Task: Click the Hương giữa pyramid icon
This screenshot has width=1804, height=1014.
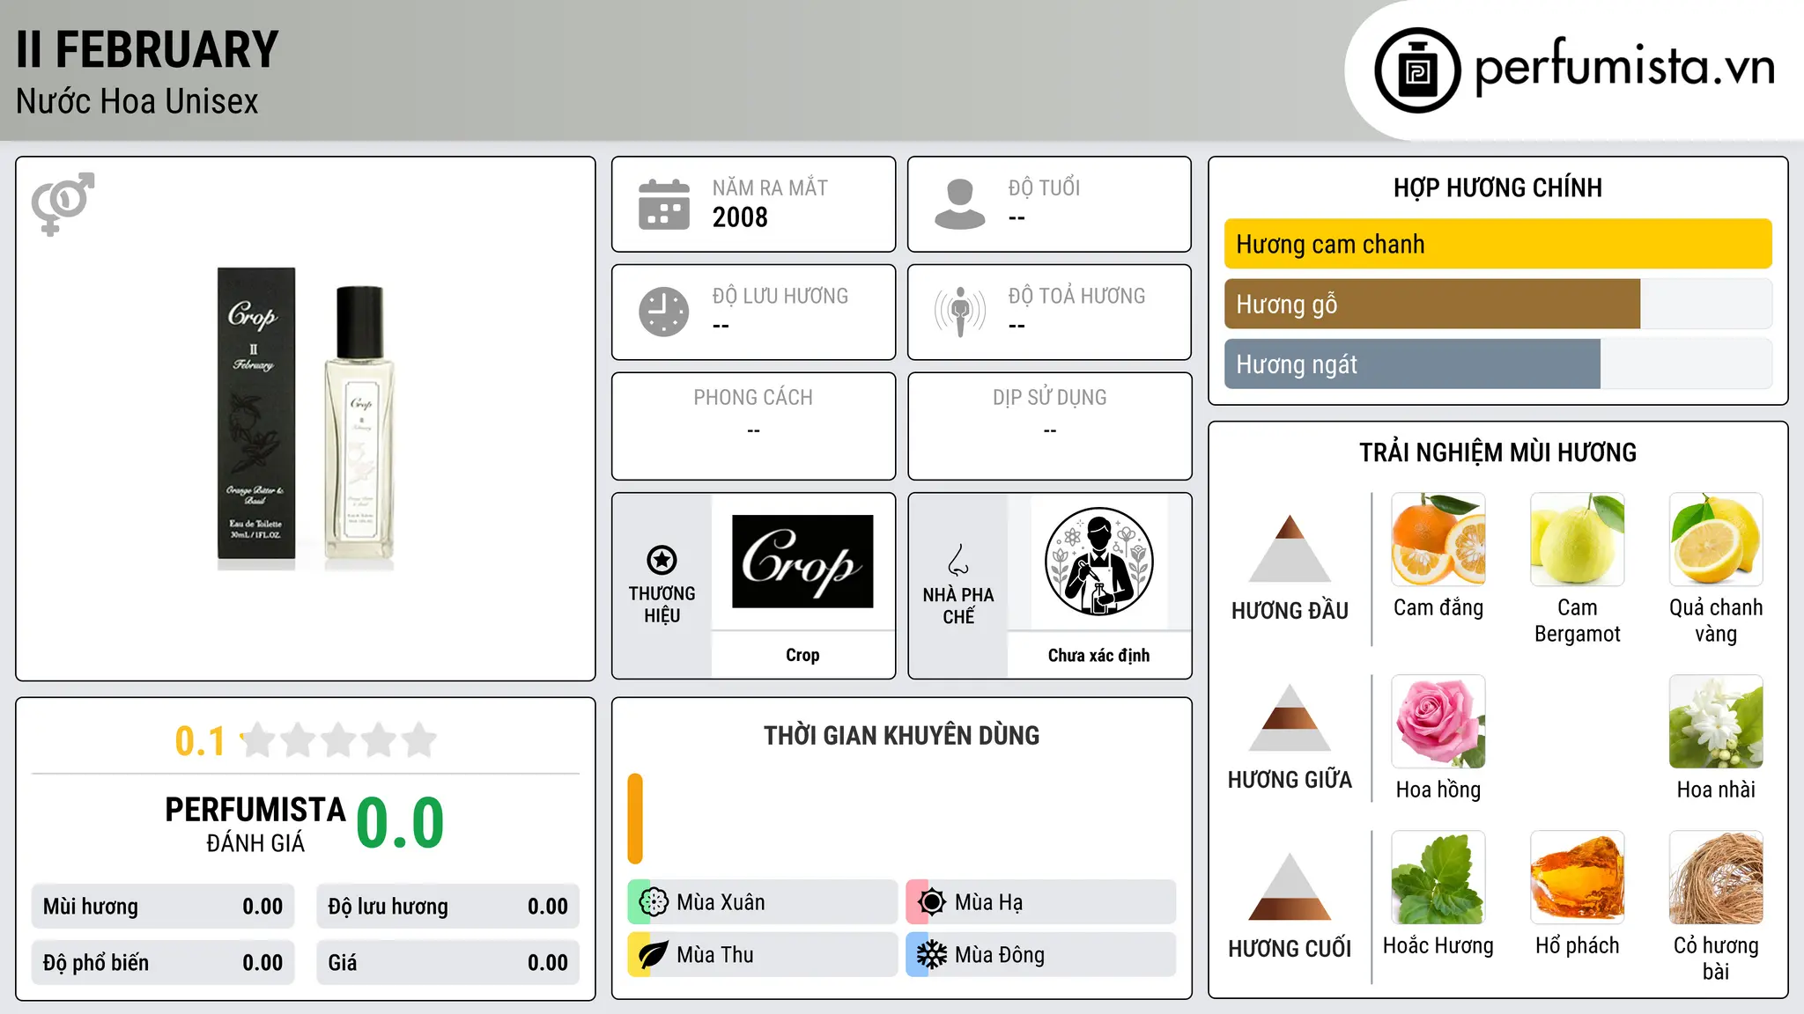Action: point(1290,717)
